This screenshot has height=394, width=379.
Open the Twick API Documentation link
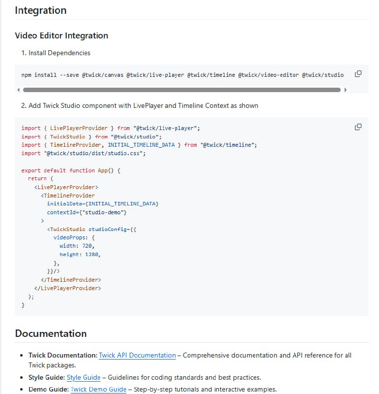point(137,355)
